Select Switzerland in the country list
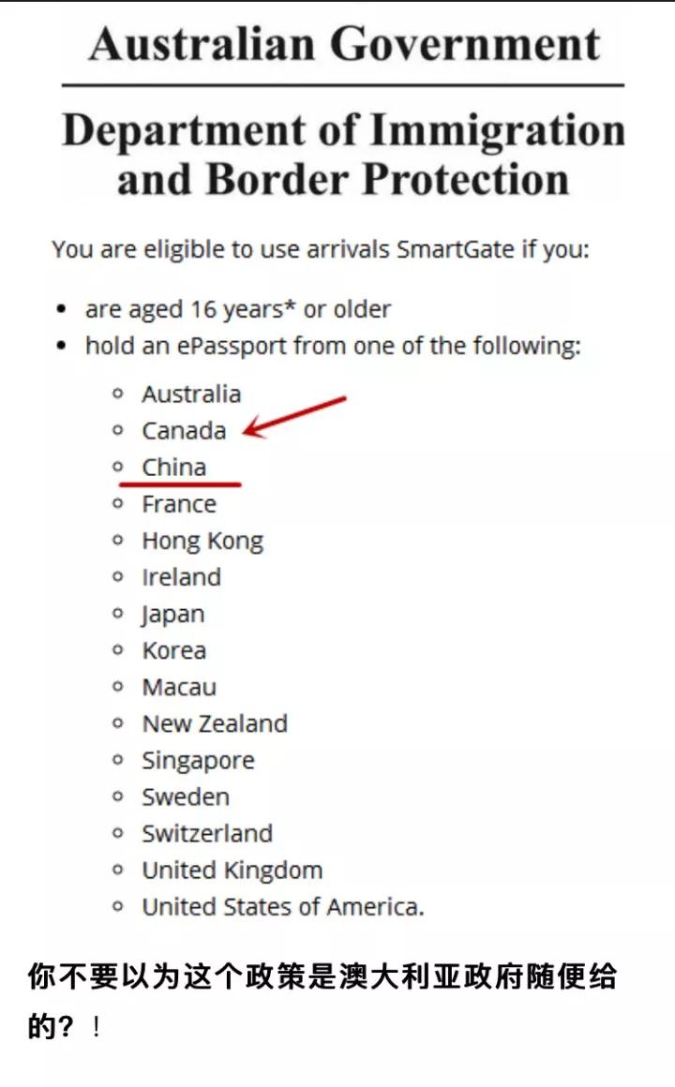Image resolution: width=675 pixels, height=1087 pixels. (x=207, y=833)
